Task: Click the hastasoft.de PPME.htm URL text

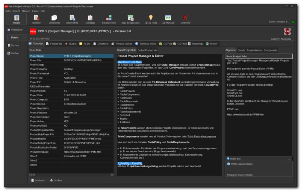Action: (x=245, y=115)
